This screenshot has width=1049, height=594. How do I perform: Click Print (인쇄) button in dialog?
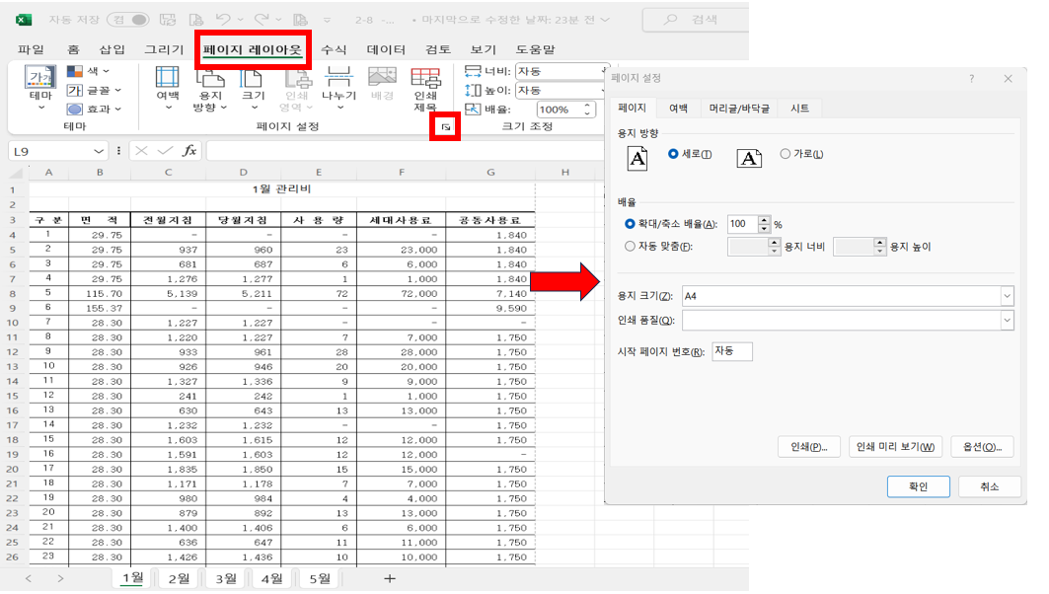(809, 447)
